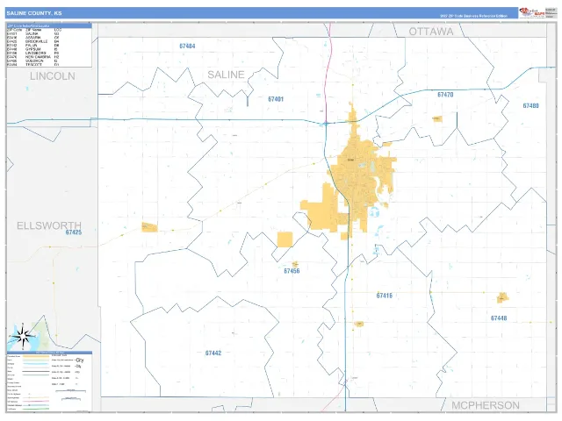Viewport: 562px width, 421px height.
Task: Select the 67456 ZIP code label
Action: coord(292,271)
